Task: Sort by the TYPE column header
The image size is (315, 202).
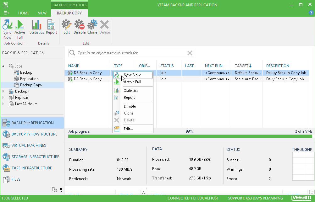Action: pyautogui.click(x=118, y=66)
